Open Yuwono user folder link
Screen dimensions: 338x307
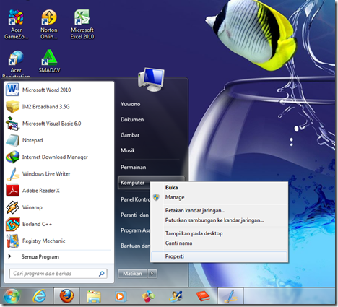[130, 104]
